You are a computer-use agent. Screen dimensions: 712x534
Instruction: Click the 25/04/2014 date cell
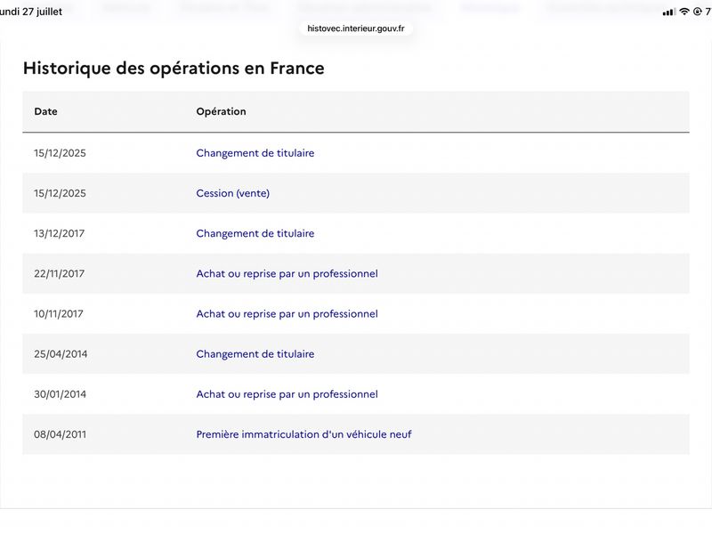pos(61,354)
